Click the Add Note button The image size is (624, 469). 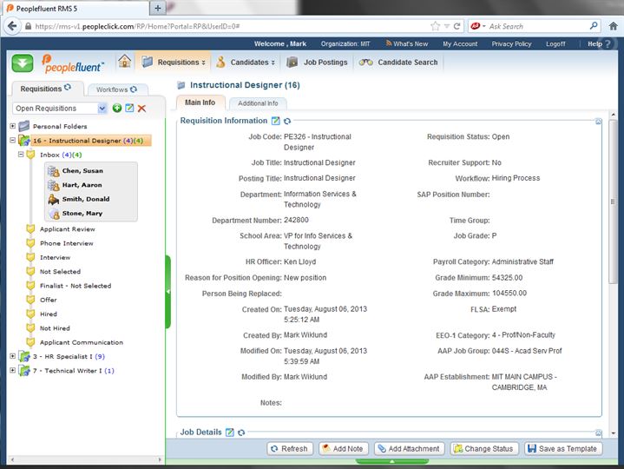(342, 449)
